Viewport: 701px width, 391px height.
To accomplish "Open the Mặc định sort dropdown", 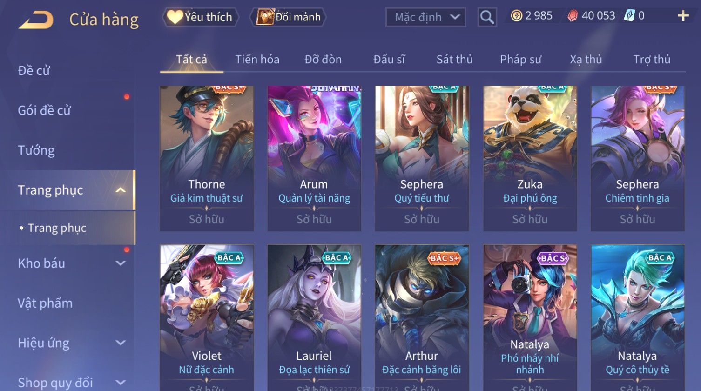I will click(x=425, y=17).
